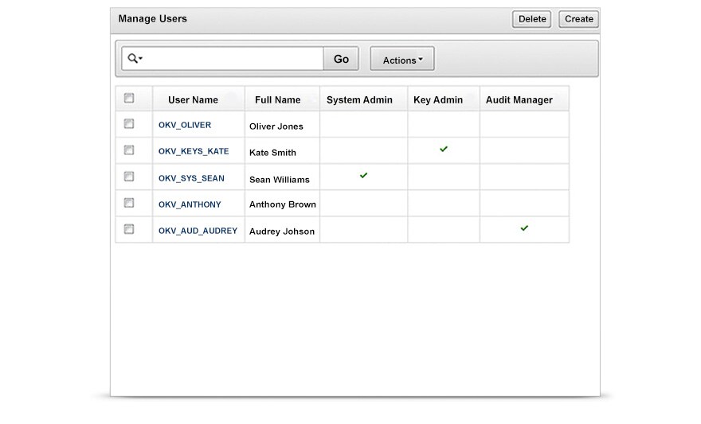Click the Go search button

(341, 59)
